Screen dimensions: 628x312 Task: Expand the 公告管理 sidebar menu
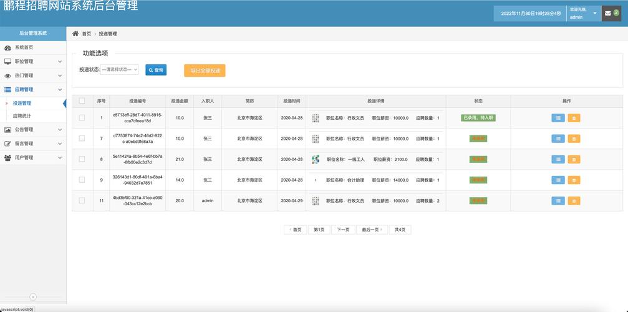(33, 130)
